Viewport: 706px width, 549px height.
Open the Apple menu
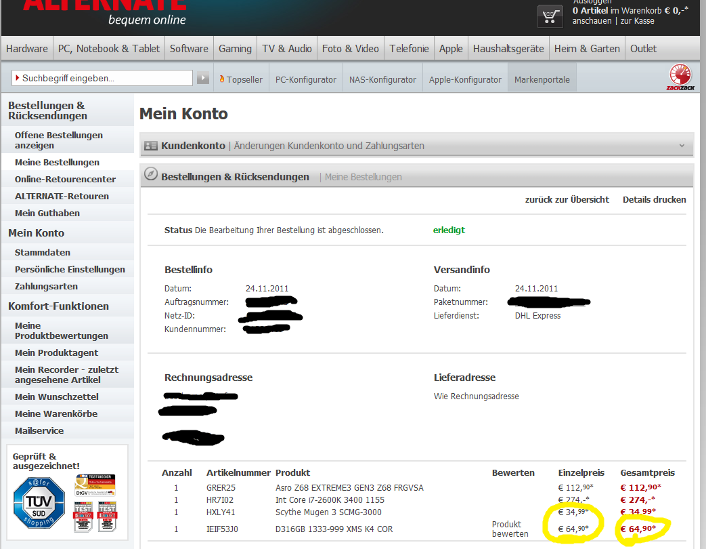tap(451, 49)
